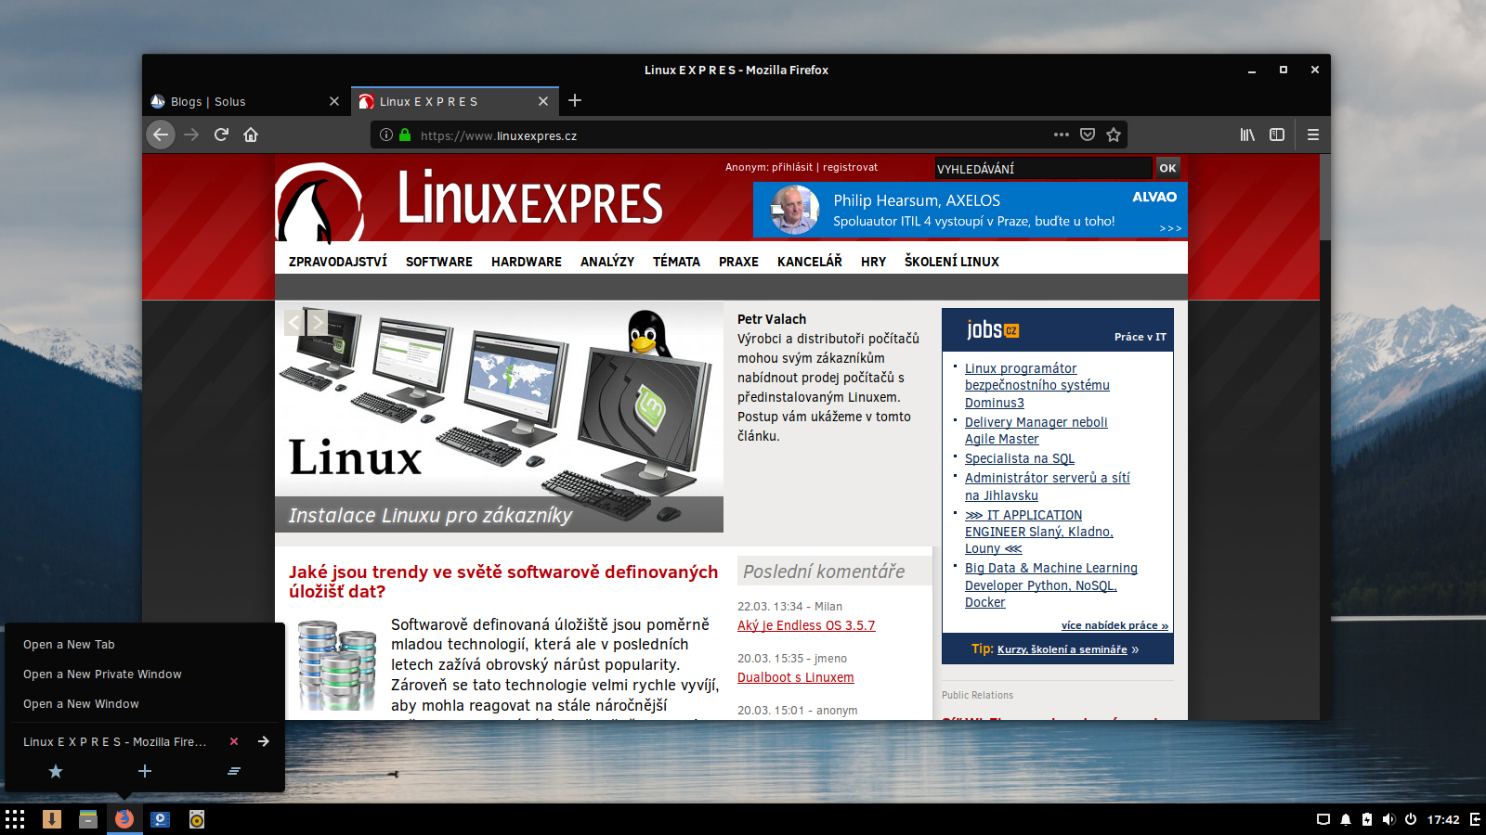Open Delivery Manager Agile Master job
Screen dimensions: 1486x835
coord(1036,430)
